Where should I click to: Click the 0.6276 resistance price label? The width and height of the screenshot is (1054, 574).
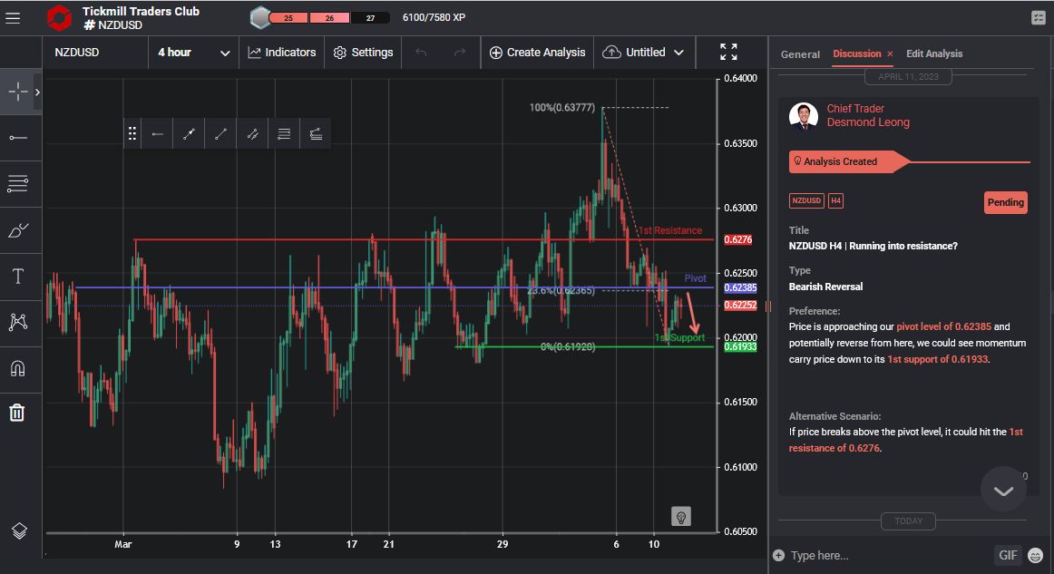click(738, 240)
